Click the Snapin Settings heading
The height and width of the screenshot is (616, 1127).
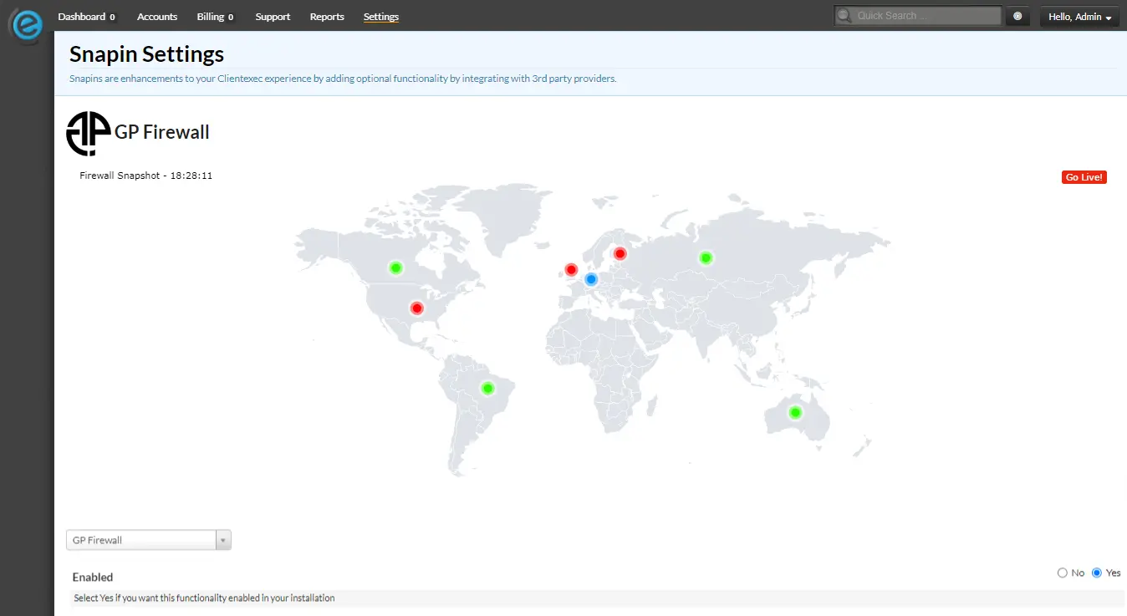click(x=147, y=54)
